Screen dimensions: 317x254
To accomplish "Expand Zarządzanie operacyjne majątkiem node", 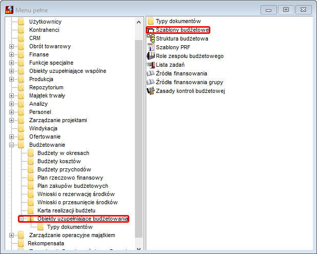I will click(11, 235).
